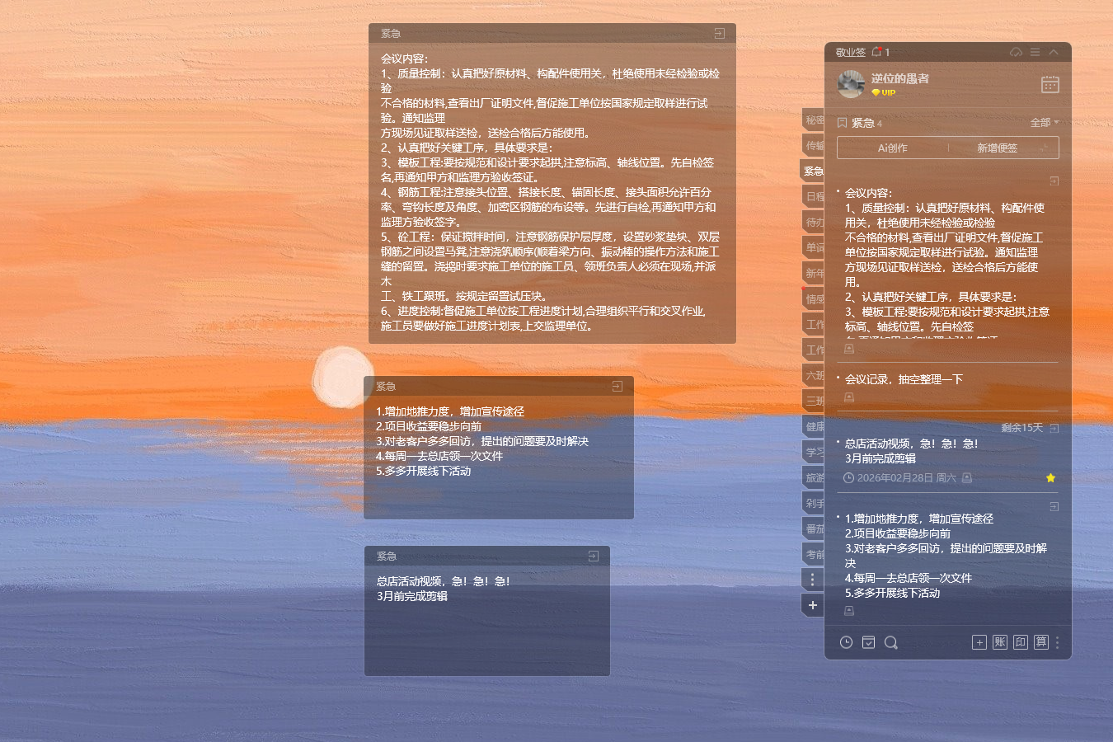
Task: Switch to the 健康 category tab
Action: click(x=813, y=426)
